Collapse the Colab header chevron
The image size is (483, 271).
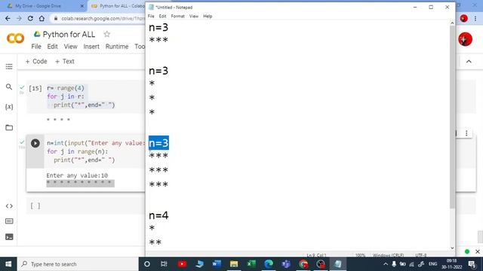469,62
